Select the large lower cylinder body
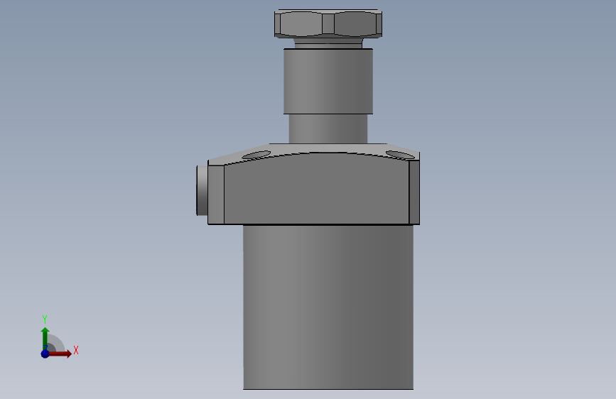This screenshot has height=399, width=616. 328,307
